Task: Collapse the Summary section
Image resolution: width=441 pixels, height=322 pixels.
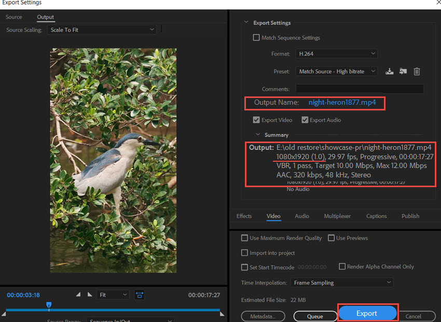Action: pos(258,135)
